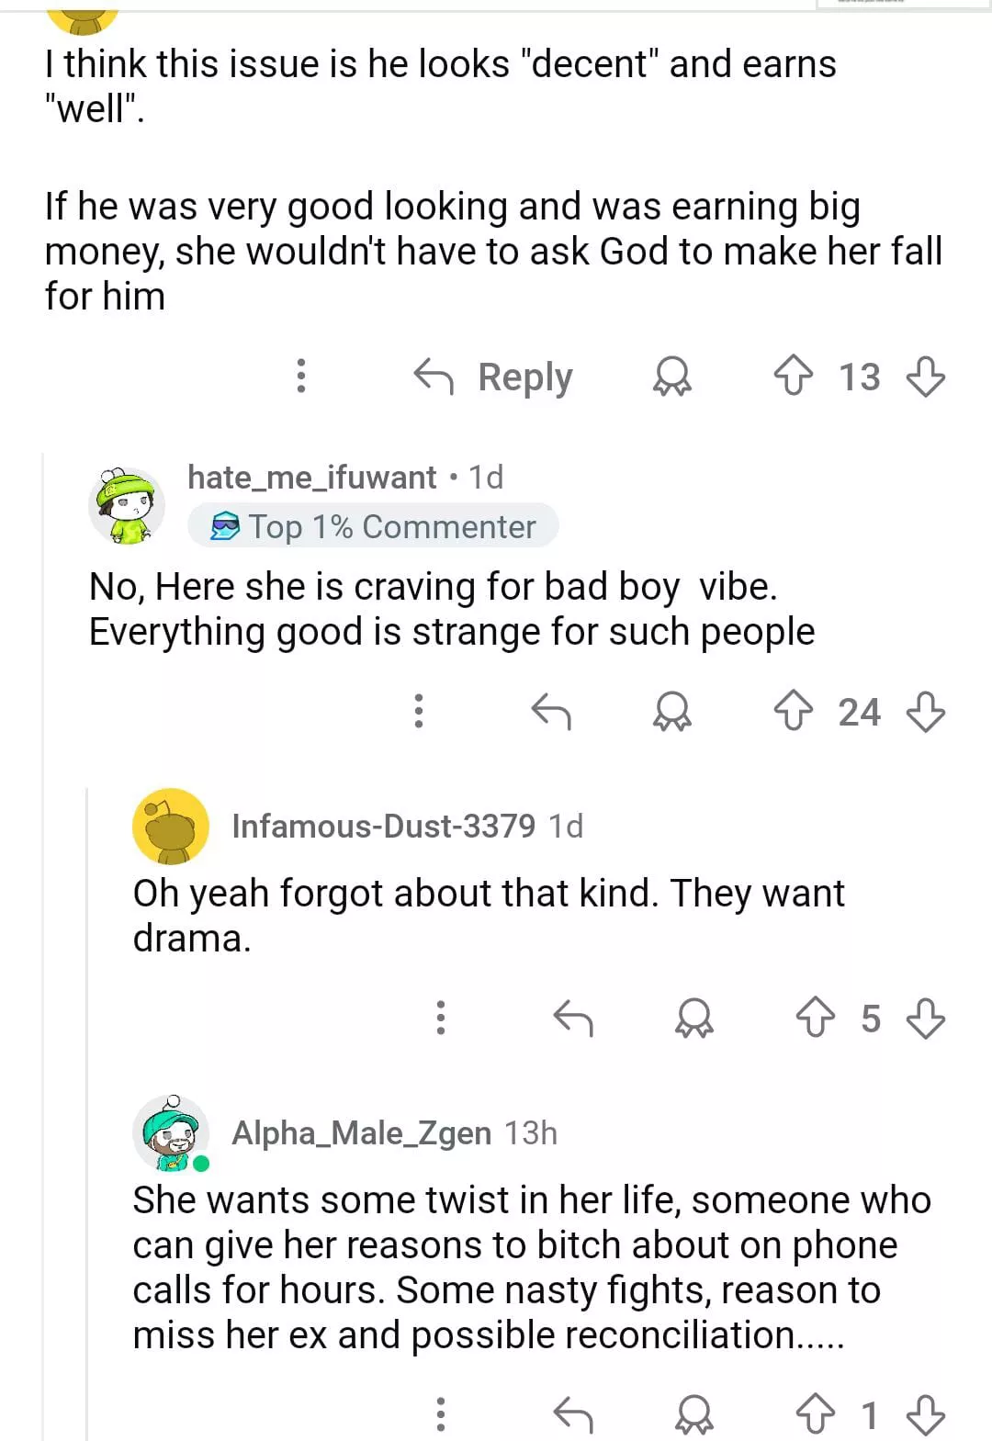Award icon on hate_me_ifuwant's comment
992x1441 pixels.
click(671, 712)
